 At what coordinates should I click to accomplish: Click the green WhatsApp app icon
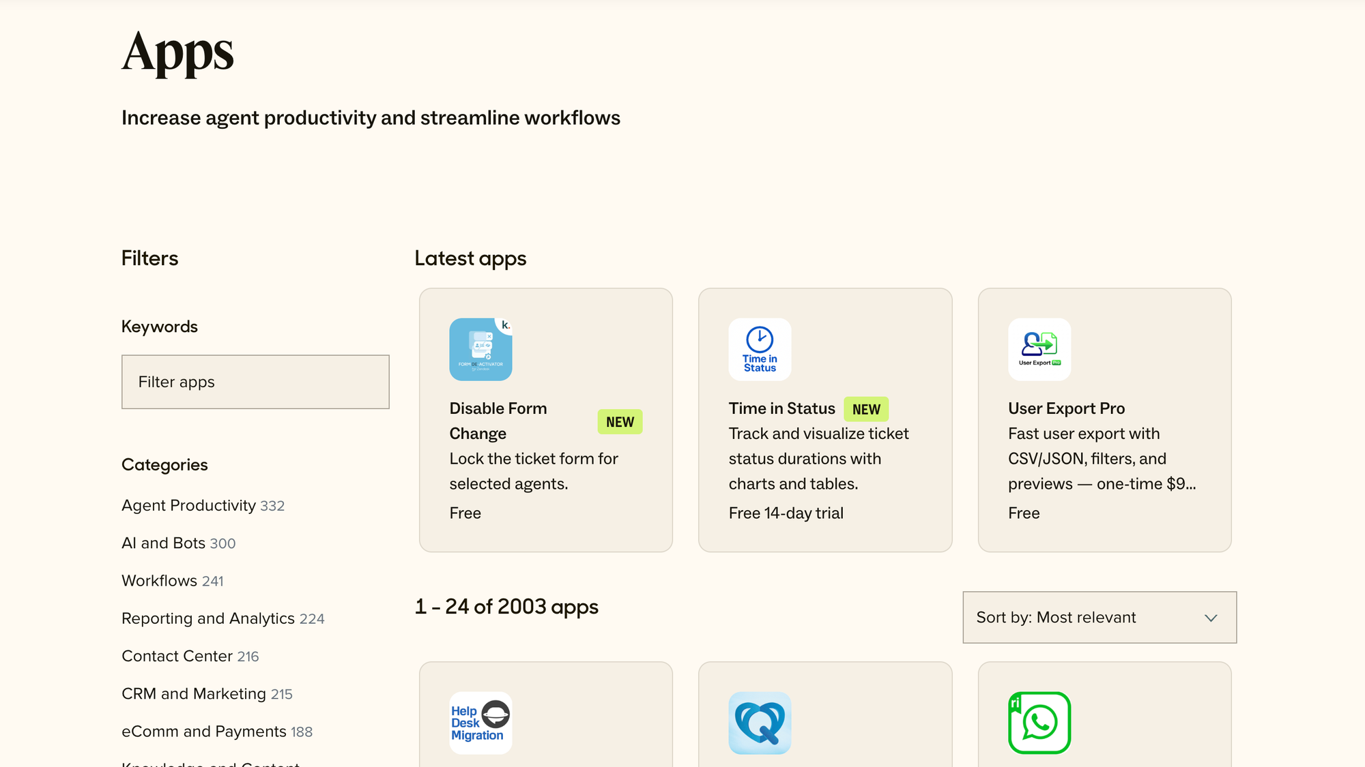(1039, 723)
